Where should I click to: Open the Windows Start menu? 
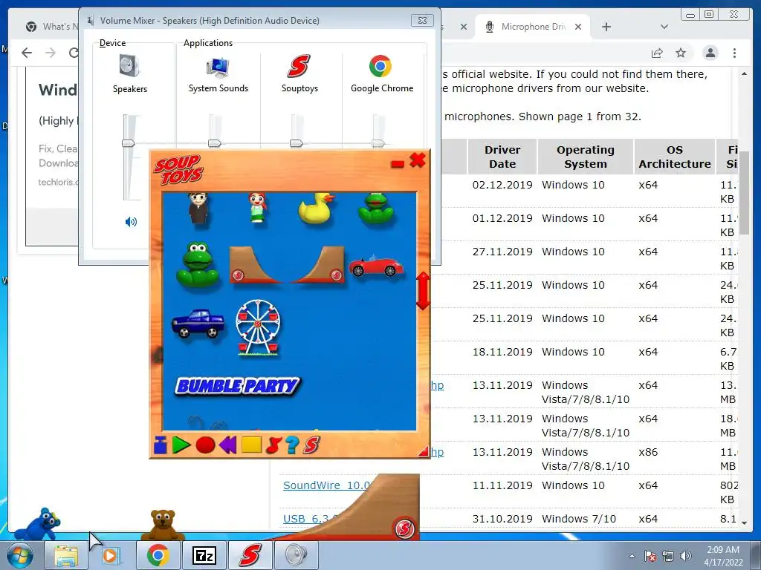[19, 555]
